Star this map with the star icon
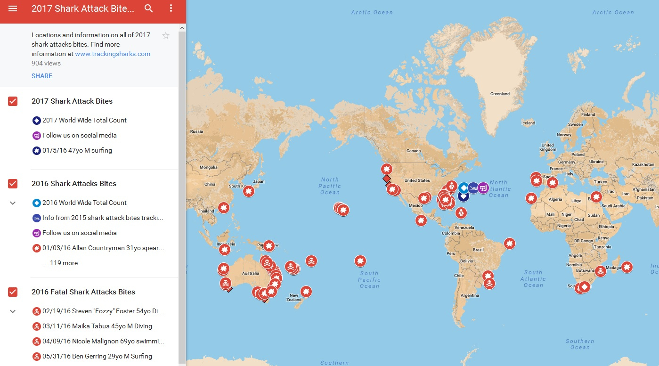The image size is (659, 366). coord(166,36)
